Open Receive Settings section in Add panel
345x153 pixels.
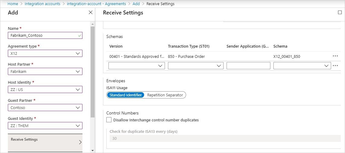point(45,143)
